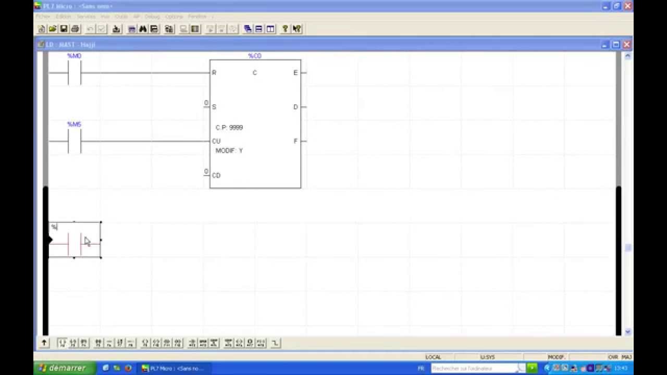Open an existing file via folder icon

(x=52, y=29)
